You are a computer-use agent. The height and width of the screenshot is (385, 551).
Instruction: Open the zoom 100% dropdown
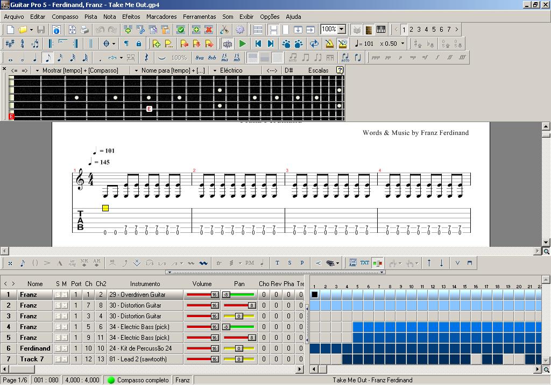point(342,30)
